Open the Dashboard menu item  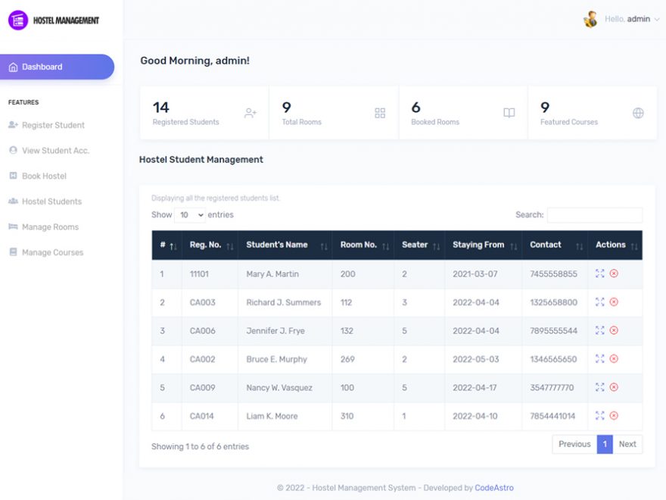click(42, 67)
